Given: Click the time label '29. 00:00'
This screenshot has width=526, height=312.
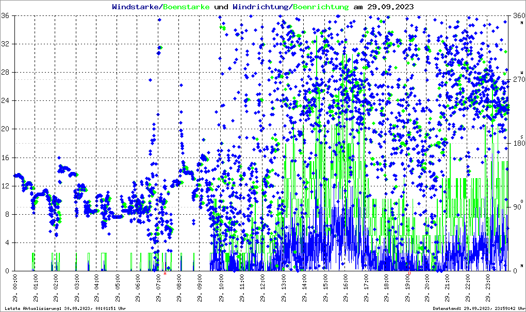Looking at the screenshot, I should tap(15, 288).
